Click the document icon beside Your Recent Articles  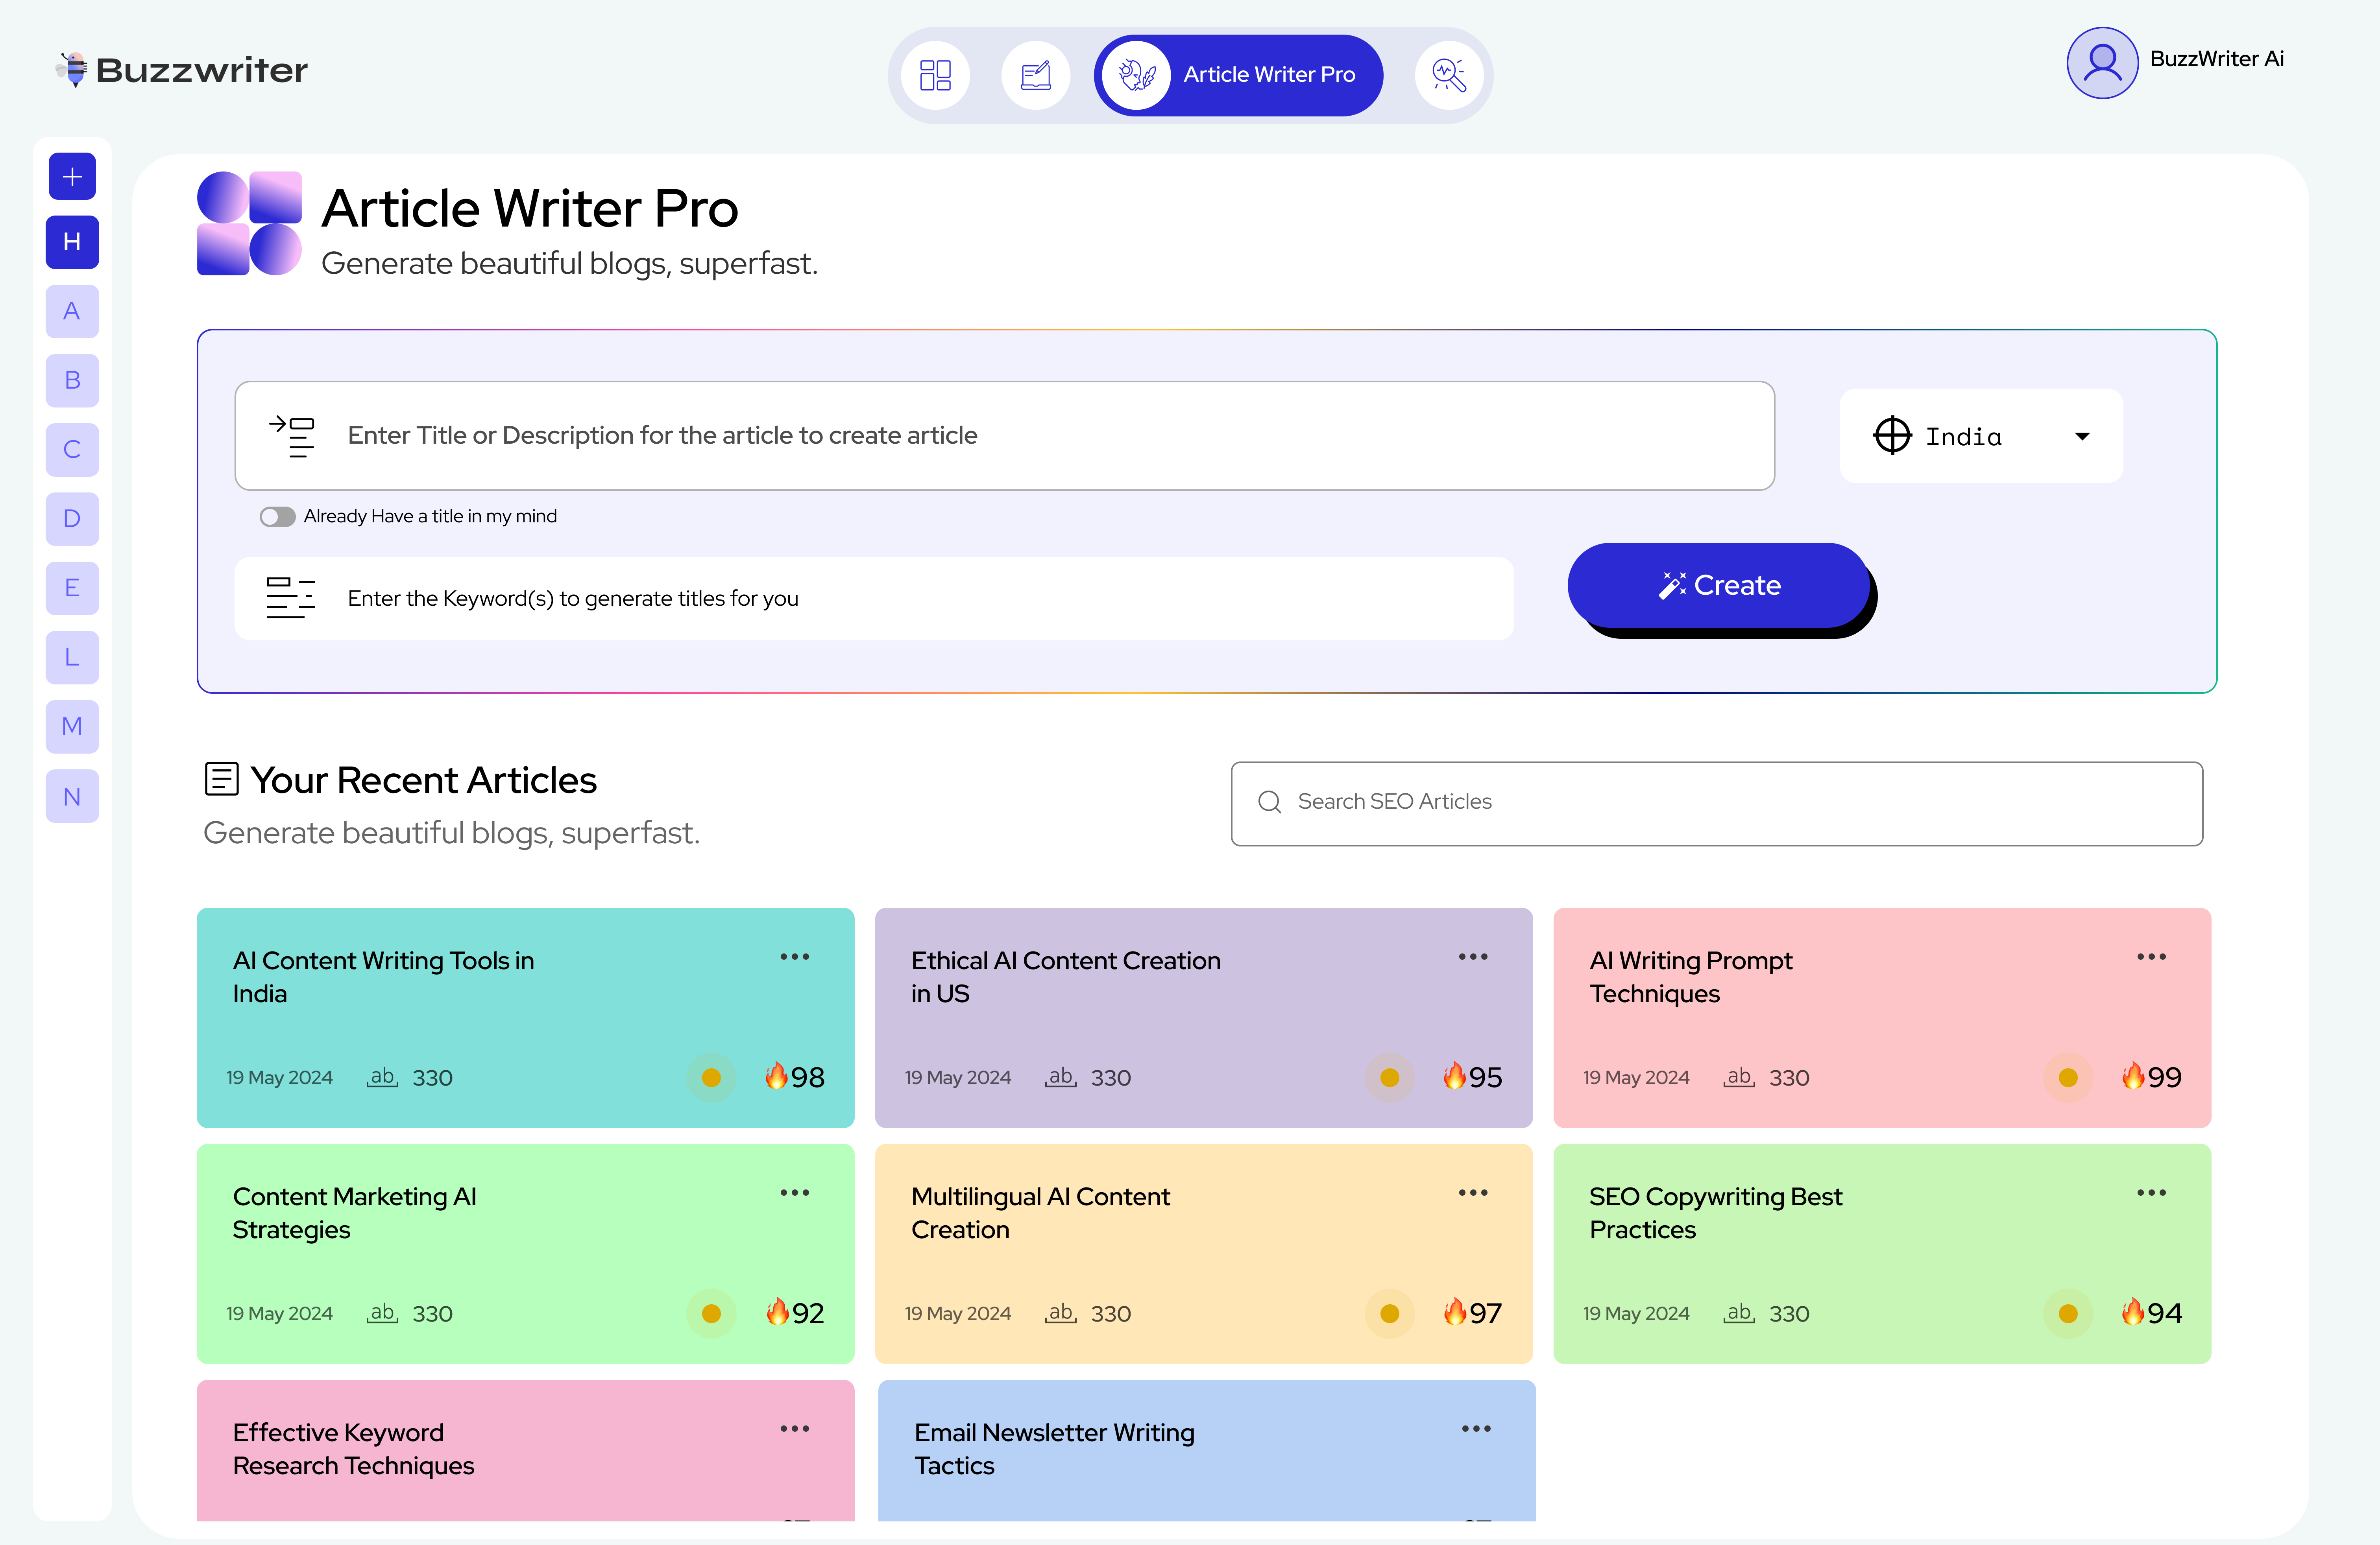point(221,780)
